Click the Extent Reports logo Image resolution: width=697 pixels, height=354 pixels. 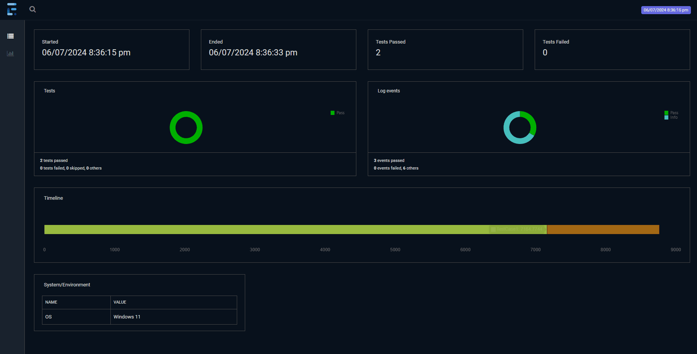(12, 9)
